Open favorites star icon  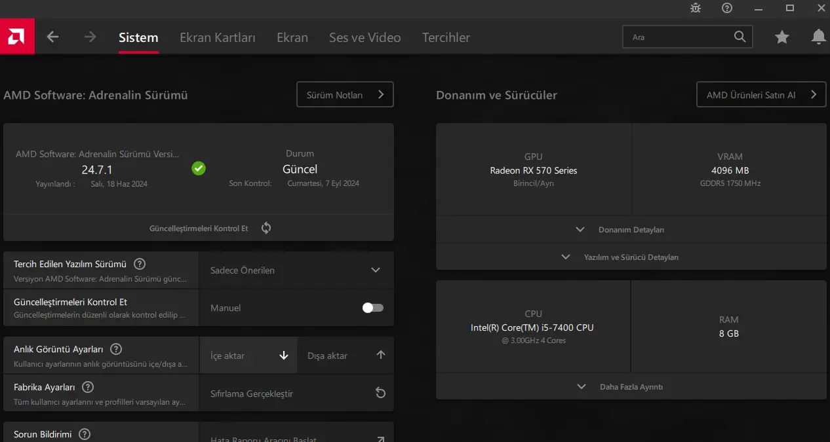781,37
